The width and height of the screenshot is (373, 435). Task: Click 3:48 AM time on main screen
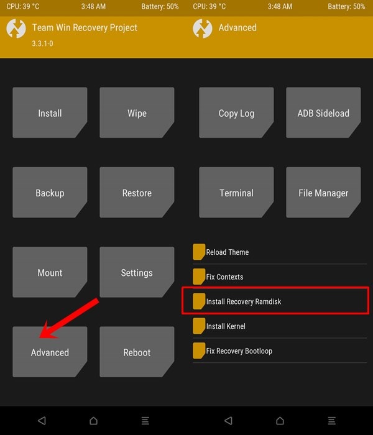pos(93,6)
